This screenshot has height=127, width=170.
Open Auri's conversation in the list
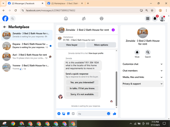tap(27, 57)
